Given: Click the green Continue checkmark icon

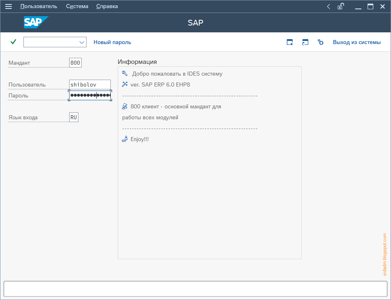Looking at the screenshot, I should pos(13,42).
